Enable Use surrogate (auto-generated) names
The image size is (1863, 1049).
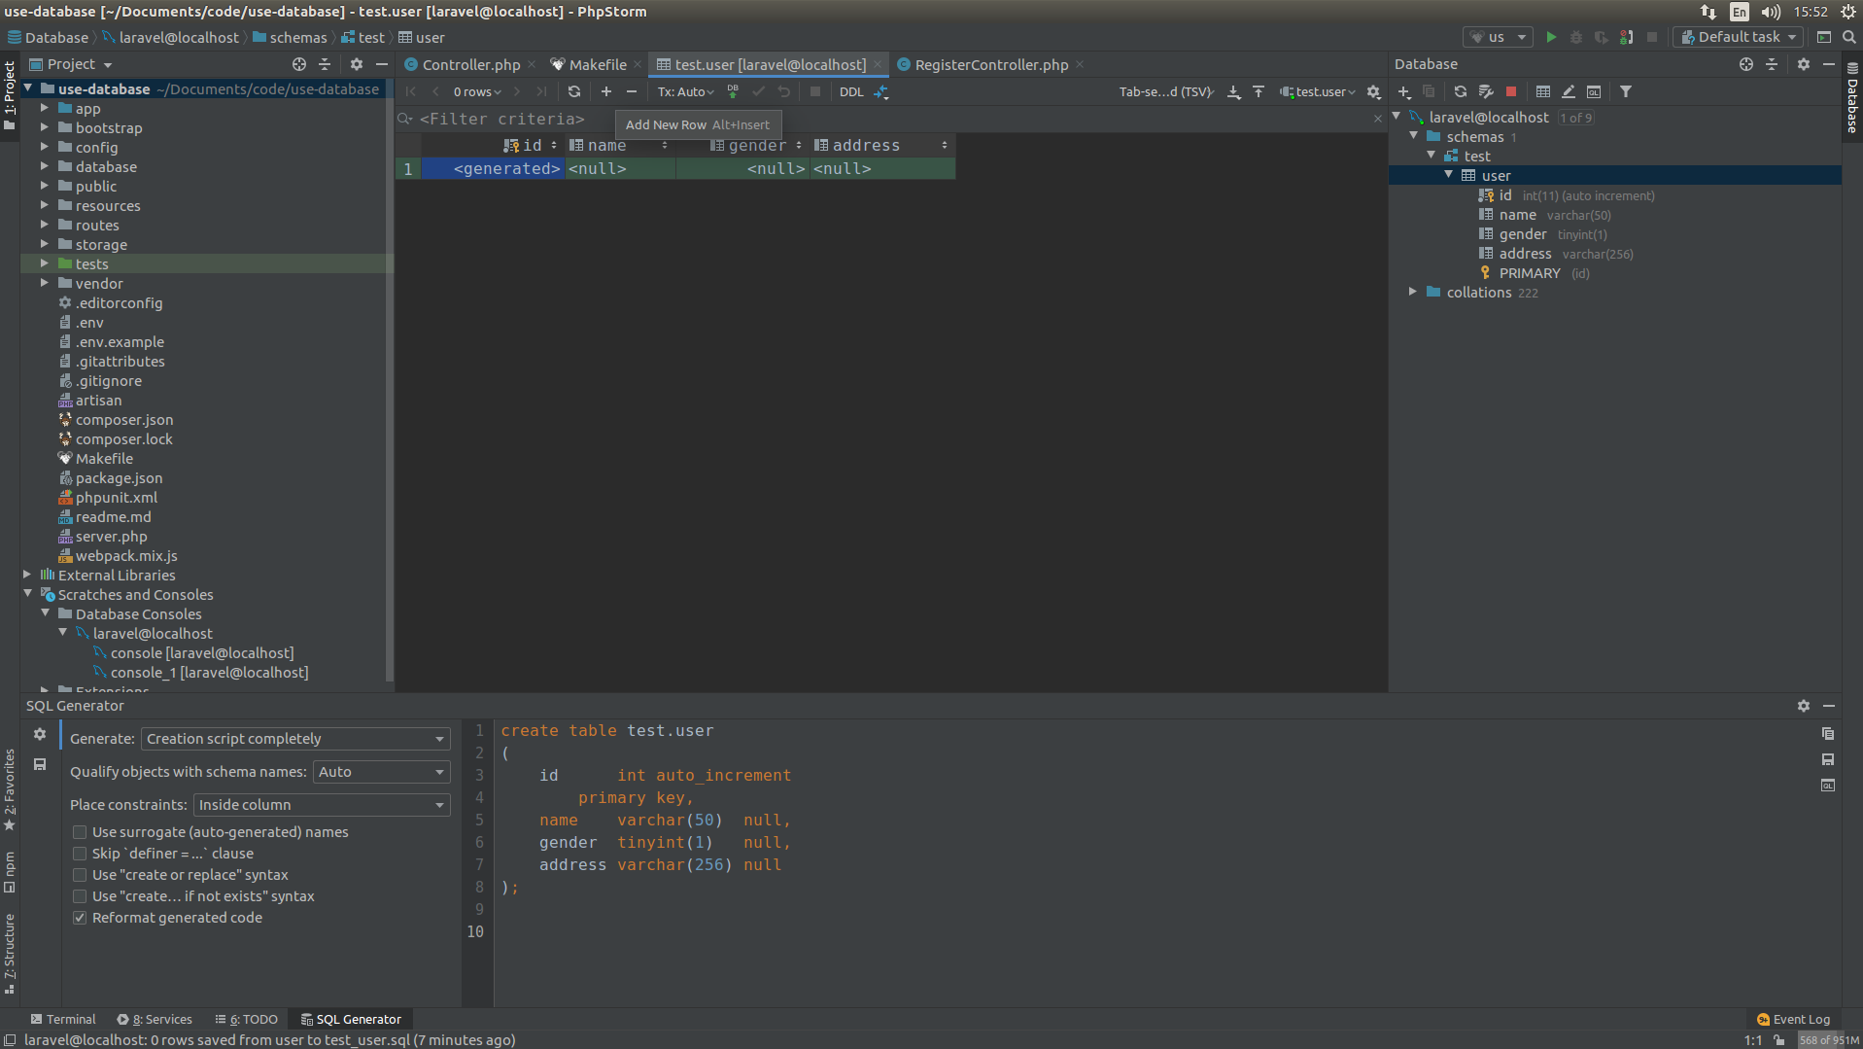[80, 831]
